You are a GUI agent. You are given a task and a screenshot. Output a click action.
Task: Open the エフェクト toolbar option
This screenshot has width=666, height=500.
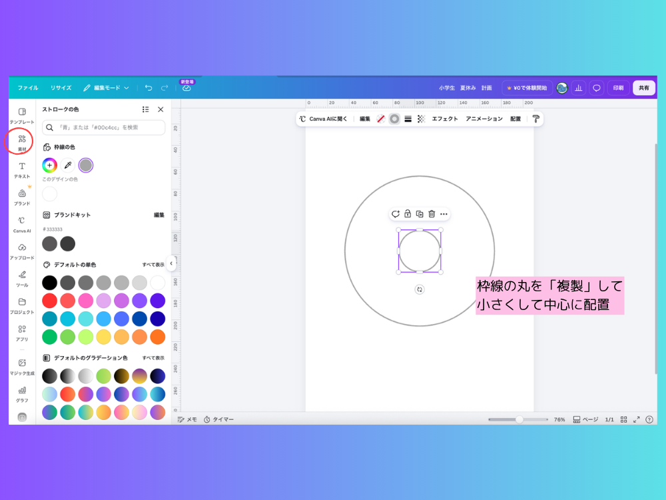[x=445, y=119]
